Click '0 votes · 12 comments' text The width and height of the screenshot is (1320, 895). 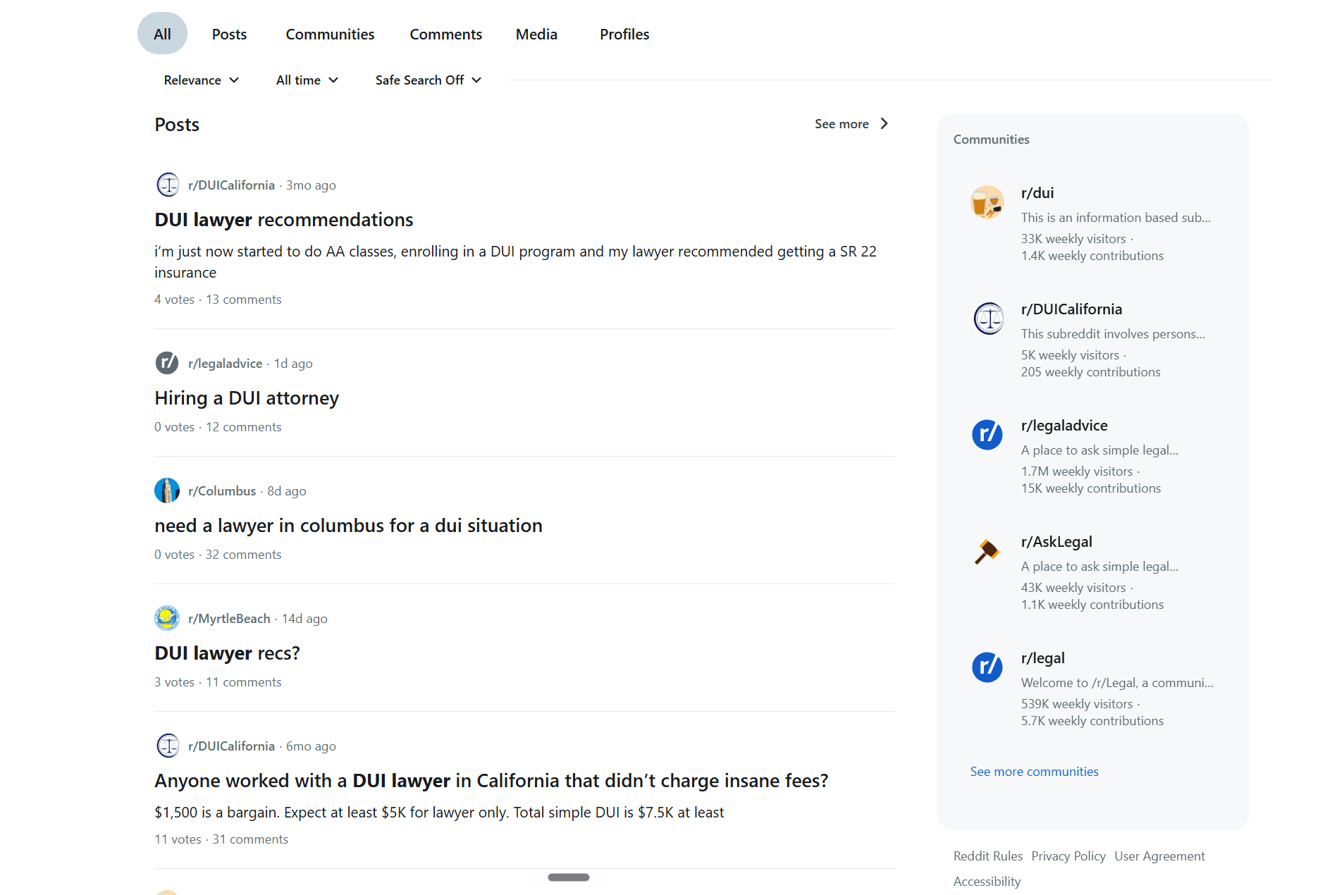pos(218,427)
